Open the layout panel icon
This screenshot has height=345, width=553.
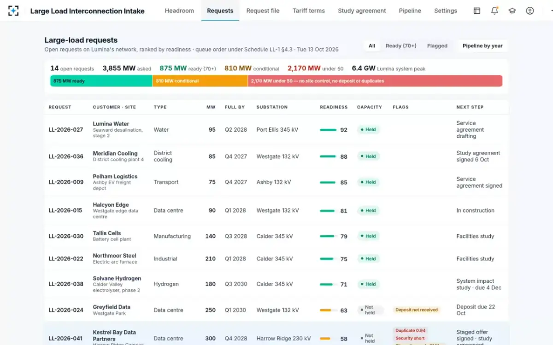[x=477, y=11]
